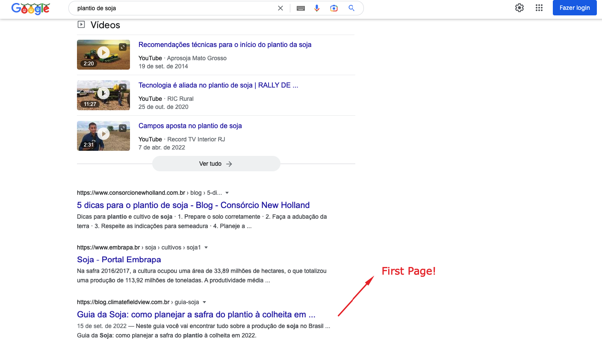Select Ver tudo to see all videos
Viewport: 602px width, 343px height.
(x=216, y=164)
